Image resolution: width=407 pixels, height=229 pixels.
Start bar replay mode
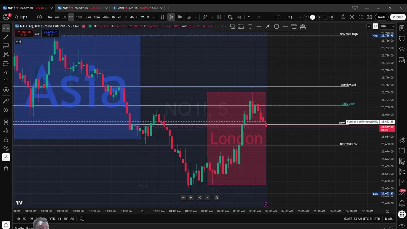(239, 17)
